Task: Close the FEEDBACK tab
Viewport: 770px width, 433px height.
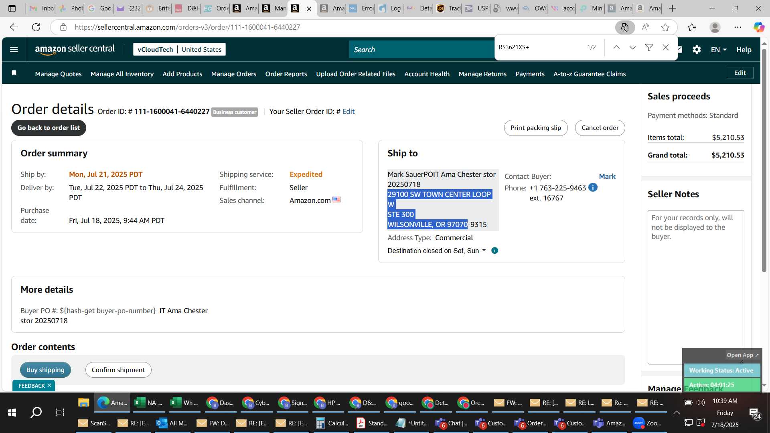Action: pos(49,385)
